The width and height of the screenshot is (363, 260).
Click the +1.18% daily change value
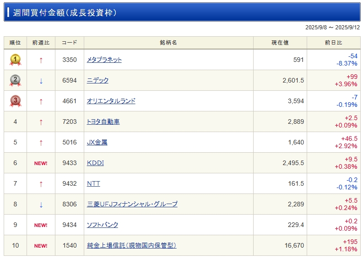[346, 249]
